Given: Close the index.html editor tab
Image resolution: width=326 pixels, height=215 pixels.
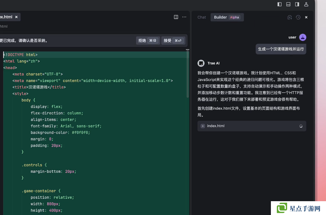Looking at the screenshot, I should click(16, 17).
